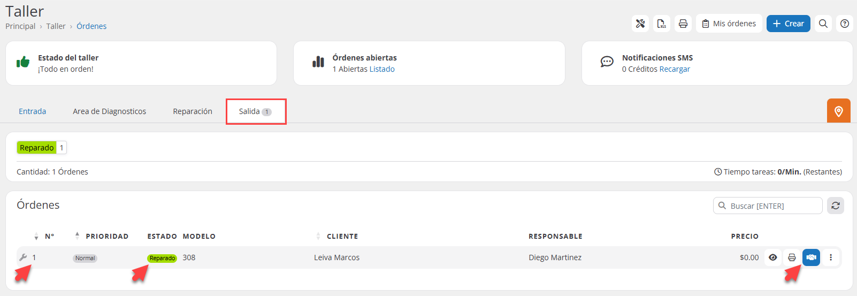Open the workshop tools settings icon
The image size is (857, 296).
point(640,24)
